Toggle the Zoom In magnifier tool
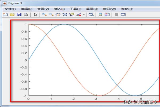The width and height of the screenshot is (160, 107). (x=44, y=14)
